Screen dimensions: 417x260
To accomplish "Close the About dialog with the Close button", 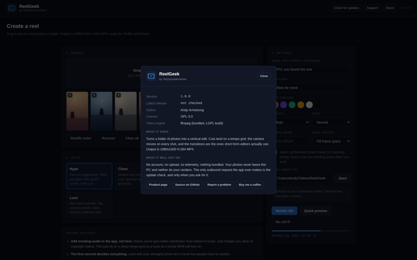I will click(x=264, y=76).
